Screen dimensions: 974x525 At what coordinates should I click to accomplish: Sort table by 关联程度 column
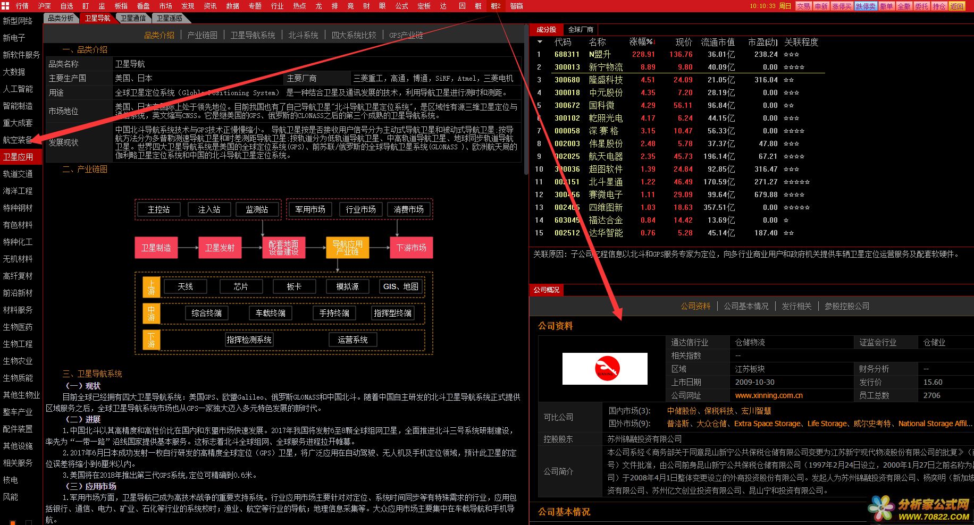click(x=801, y=42)
